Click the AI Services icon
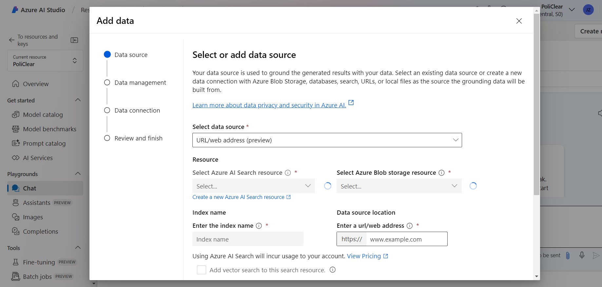Screen dimensions: 602x287 tap(15, 158)
